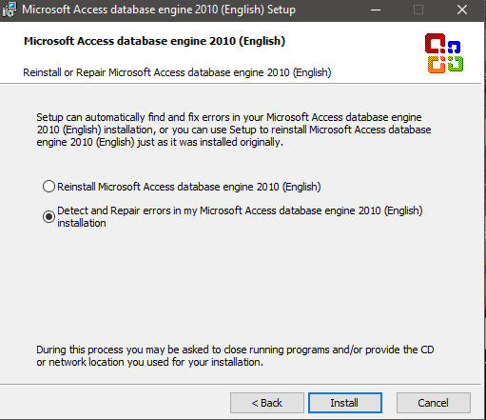The height and width of the screenshot is (420, 486).
Task: Click the bold Microsoft Access database engine heading
Action: coord(154,41)
